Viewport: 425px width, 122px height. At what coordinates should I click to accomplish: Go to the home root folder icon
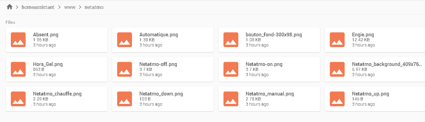pyautogui.click(x=10, y=7)
